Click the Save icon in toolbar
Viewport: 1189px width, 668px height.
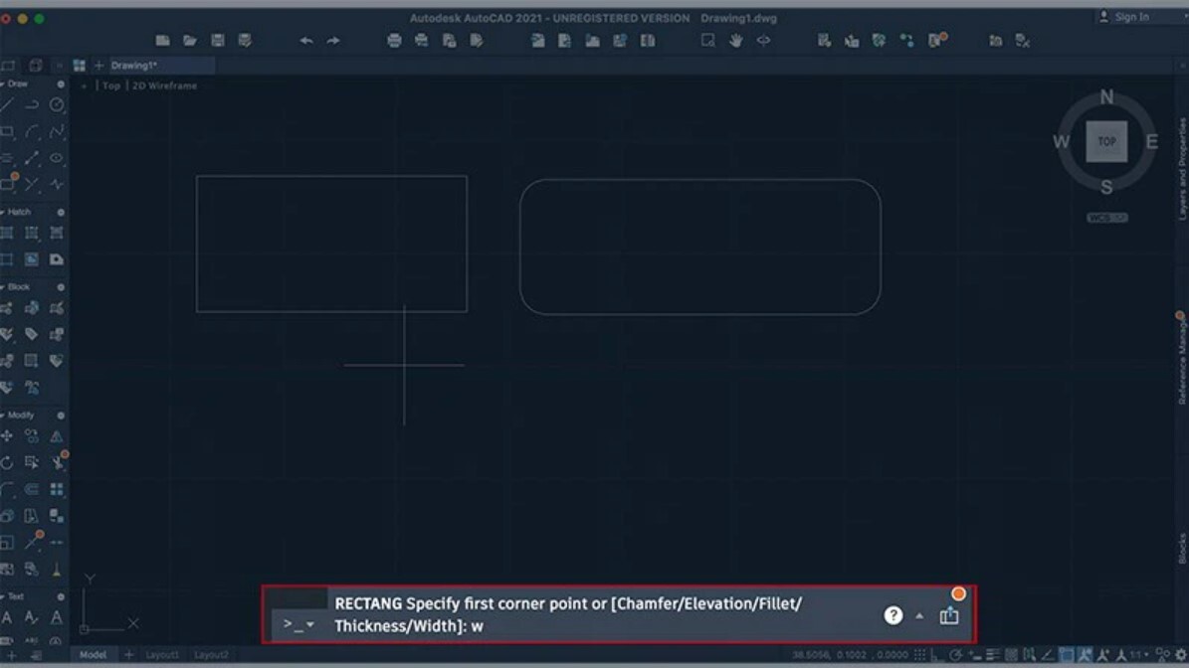(x=218, y=41)
